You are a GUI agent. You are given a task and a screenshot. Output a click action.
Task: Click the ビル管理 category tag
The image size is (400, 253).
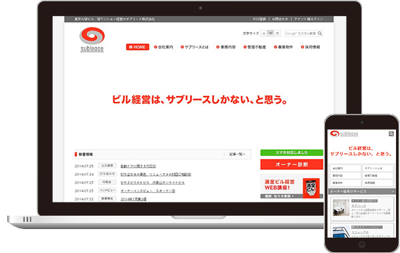tap(107, 166)
